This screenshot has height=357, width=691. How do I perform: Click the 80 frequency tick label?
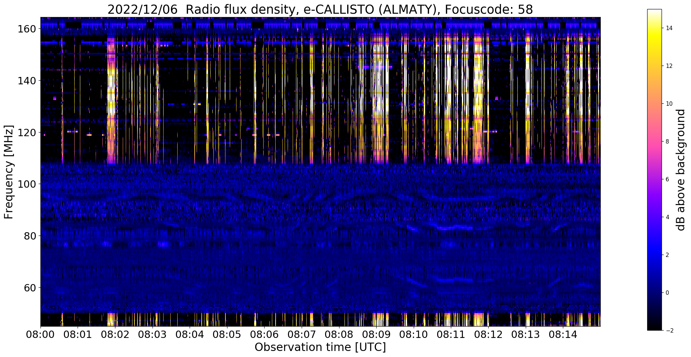tap(30, 236)
